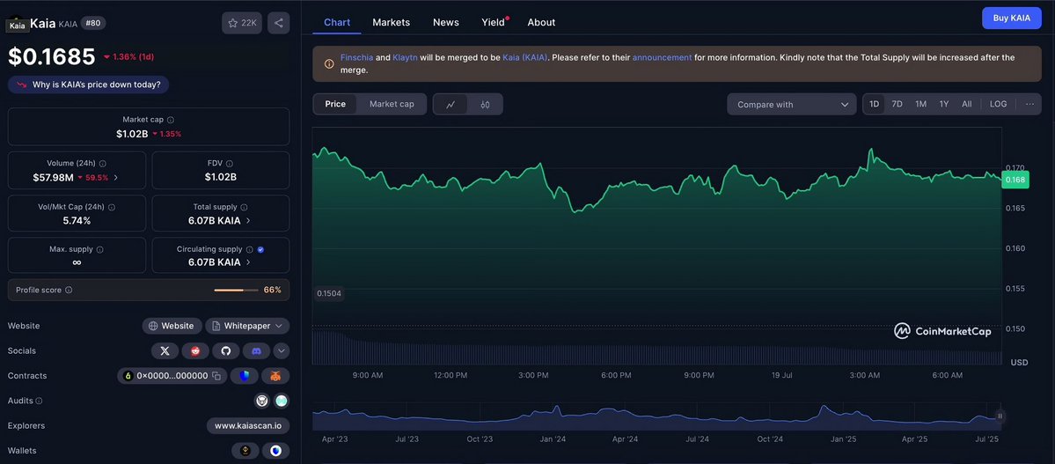Open the teal audit badge icon

click(x=282, y=401)
